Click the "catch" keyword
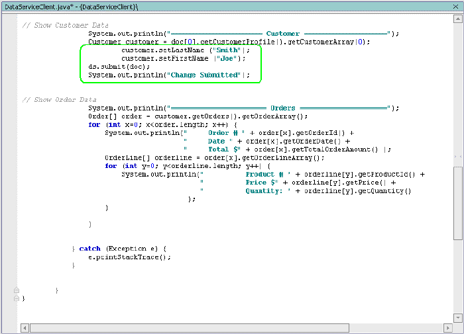This screenshot has height=334, width=464. coord(89,249)
